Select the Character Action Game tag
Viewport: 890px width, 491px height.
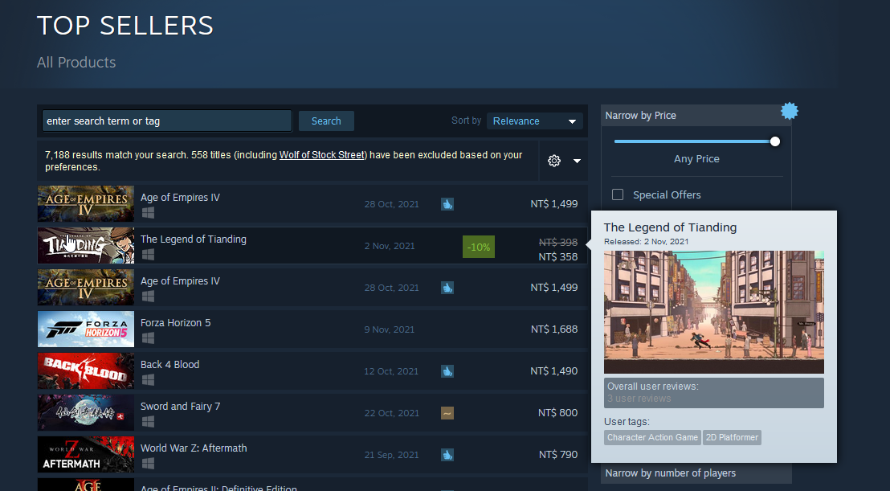point(652,437)
